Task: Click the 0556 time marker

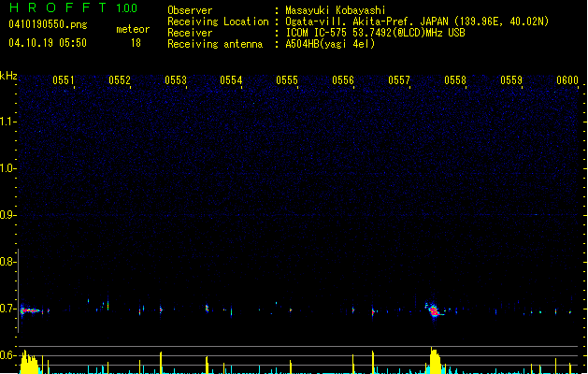Action: point(343,80)
